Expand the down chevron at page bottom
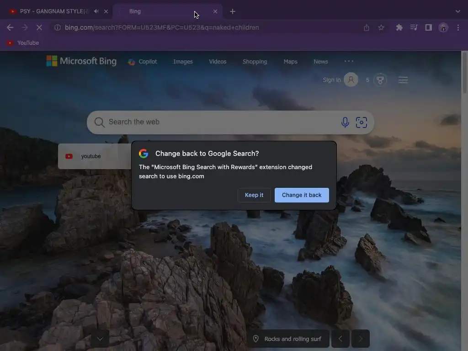Screen dimensions: 468x351 pos(100,339)
